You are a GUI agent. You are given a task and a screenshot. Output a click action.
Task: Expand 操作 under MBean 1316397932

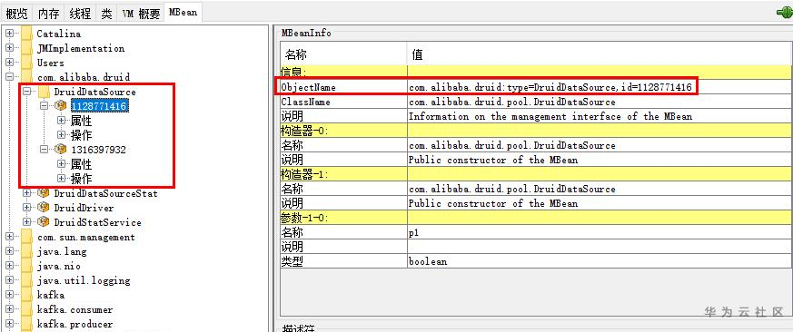(x=62, y=179)
